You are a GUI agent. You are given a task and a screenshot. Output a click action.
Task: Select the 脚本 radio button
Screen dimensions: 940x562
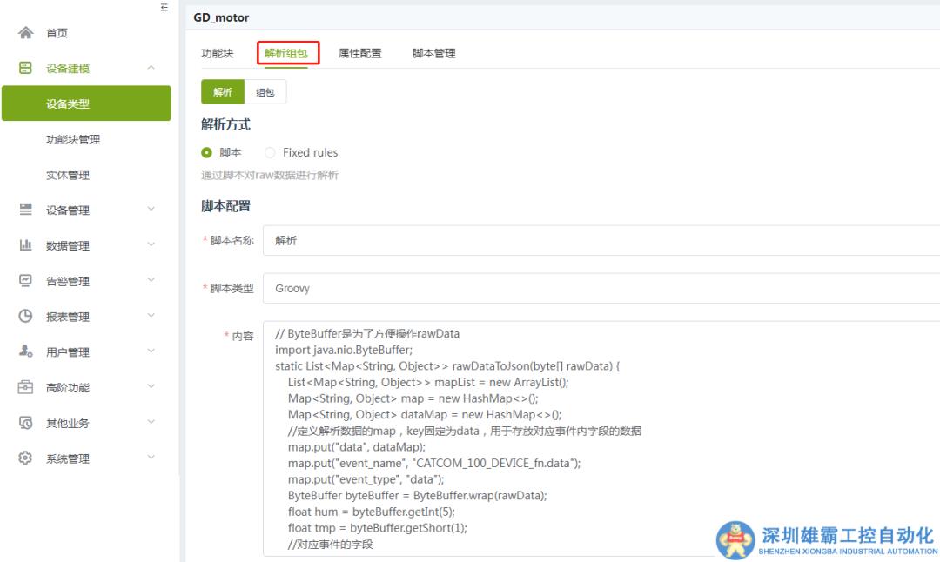click(x=207, y=152)
